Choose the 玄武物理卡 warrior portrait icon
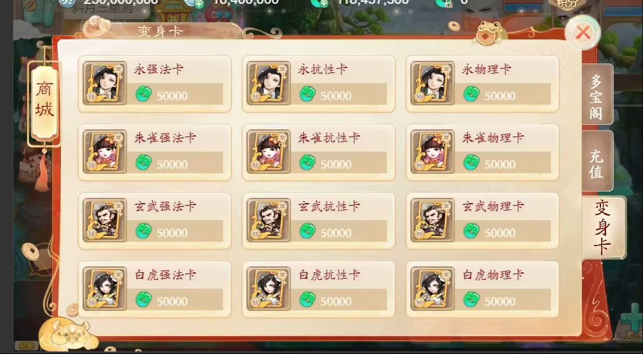 coord(433,220)
